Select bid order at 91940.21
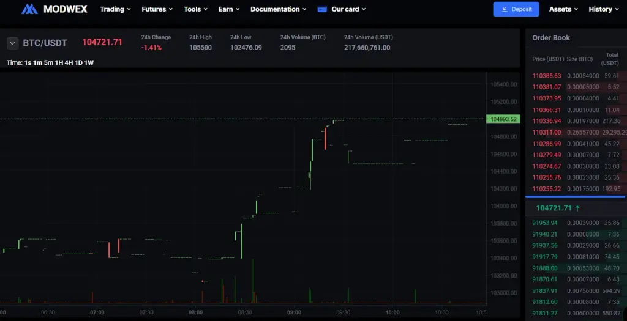 click(x=576, y=234)
